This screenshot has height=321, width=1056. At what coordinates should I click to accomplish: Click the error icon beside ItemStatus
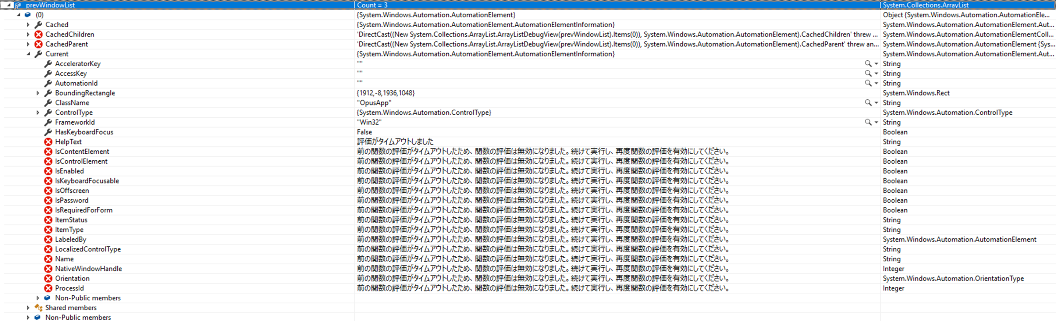click(49, 220)
